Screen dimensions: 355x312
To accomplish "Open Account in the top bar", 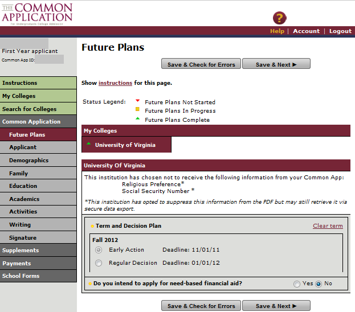I will (307, 31).
